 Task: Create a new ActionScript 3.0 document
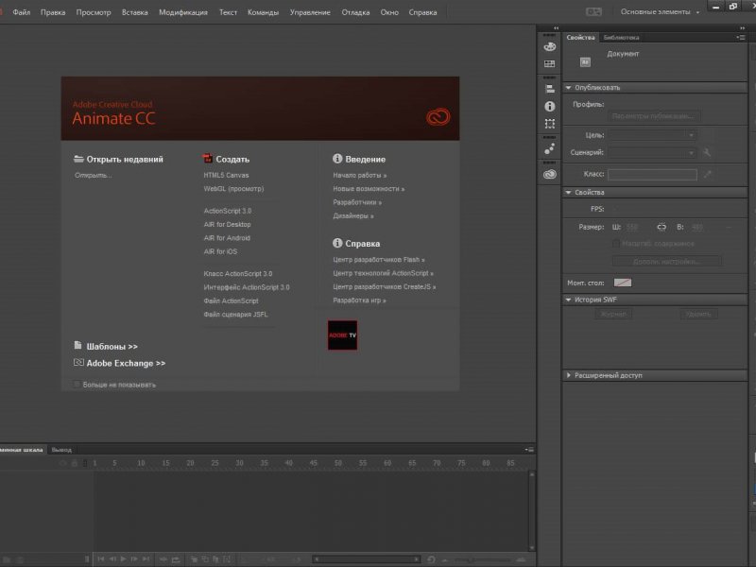pyautogui.click(x=228, y=211)
